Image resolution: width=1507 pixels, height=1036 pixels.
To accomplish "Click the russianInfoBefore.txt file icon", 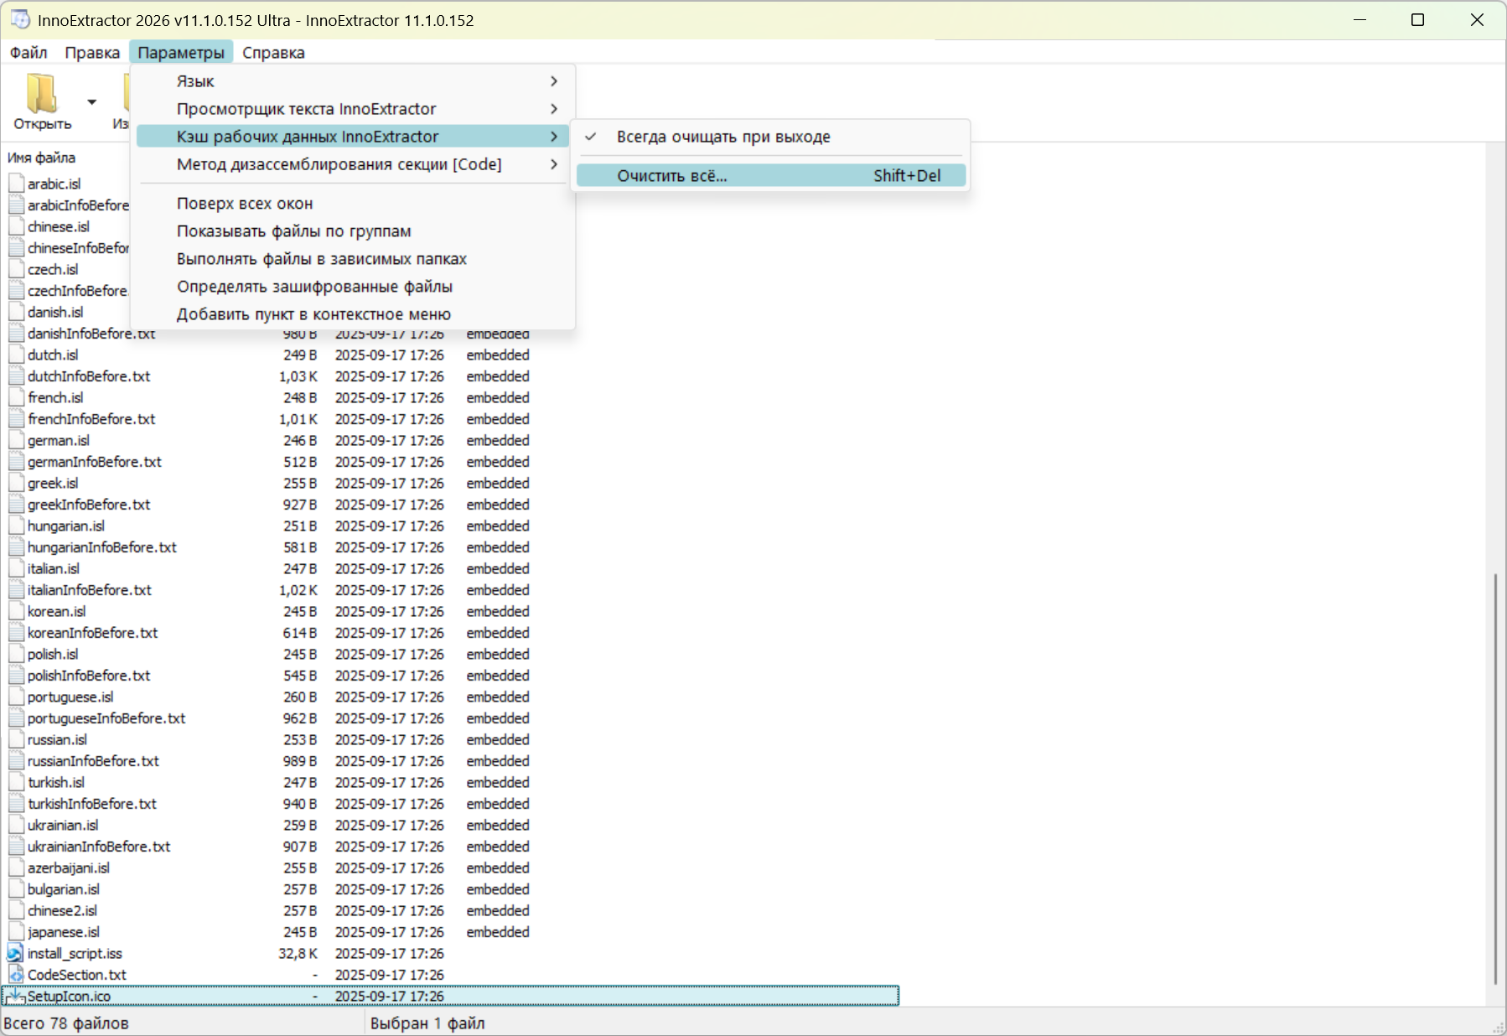I will coord(16,761).
